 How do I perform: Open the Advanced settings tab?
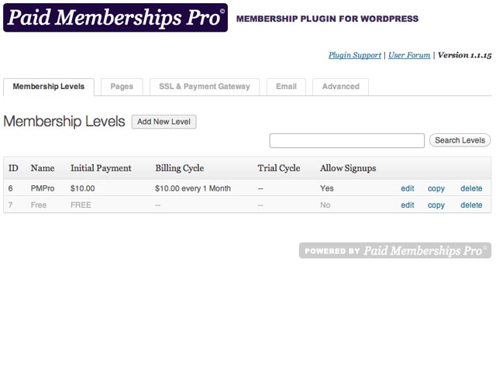click(341, 87)
